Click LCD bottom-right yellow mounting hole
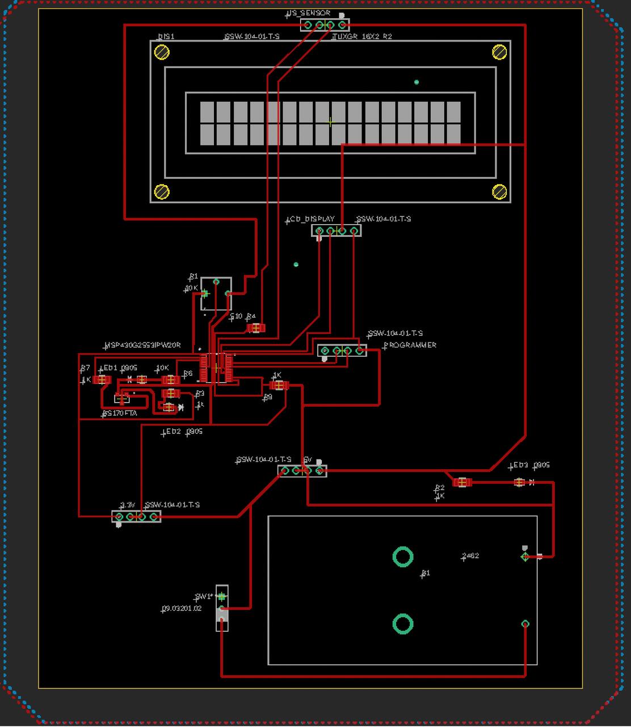The width and height of the screenshot is (631, 727). coord(499,192)
